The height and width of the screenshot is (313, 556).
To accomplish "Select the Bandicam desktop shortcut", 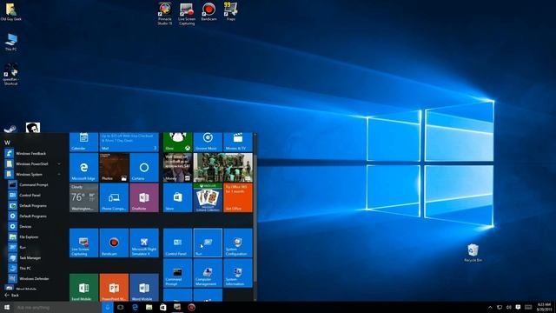I will tap(208, 11).
